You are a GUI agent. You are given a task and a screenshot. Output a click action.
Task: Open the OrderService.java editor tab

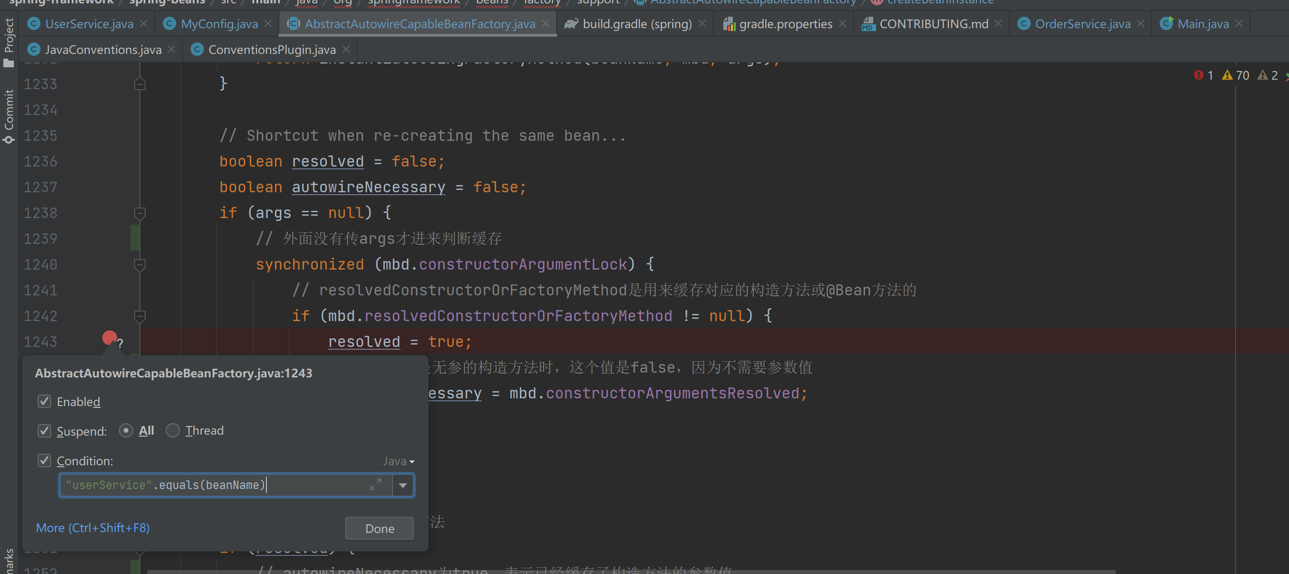pyautogui.click(x=1082, y=23)
